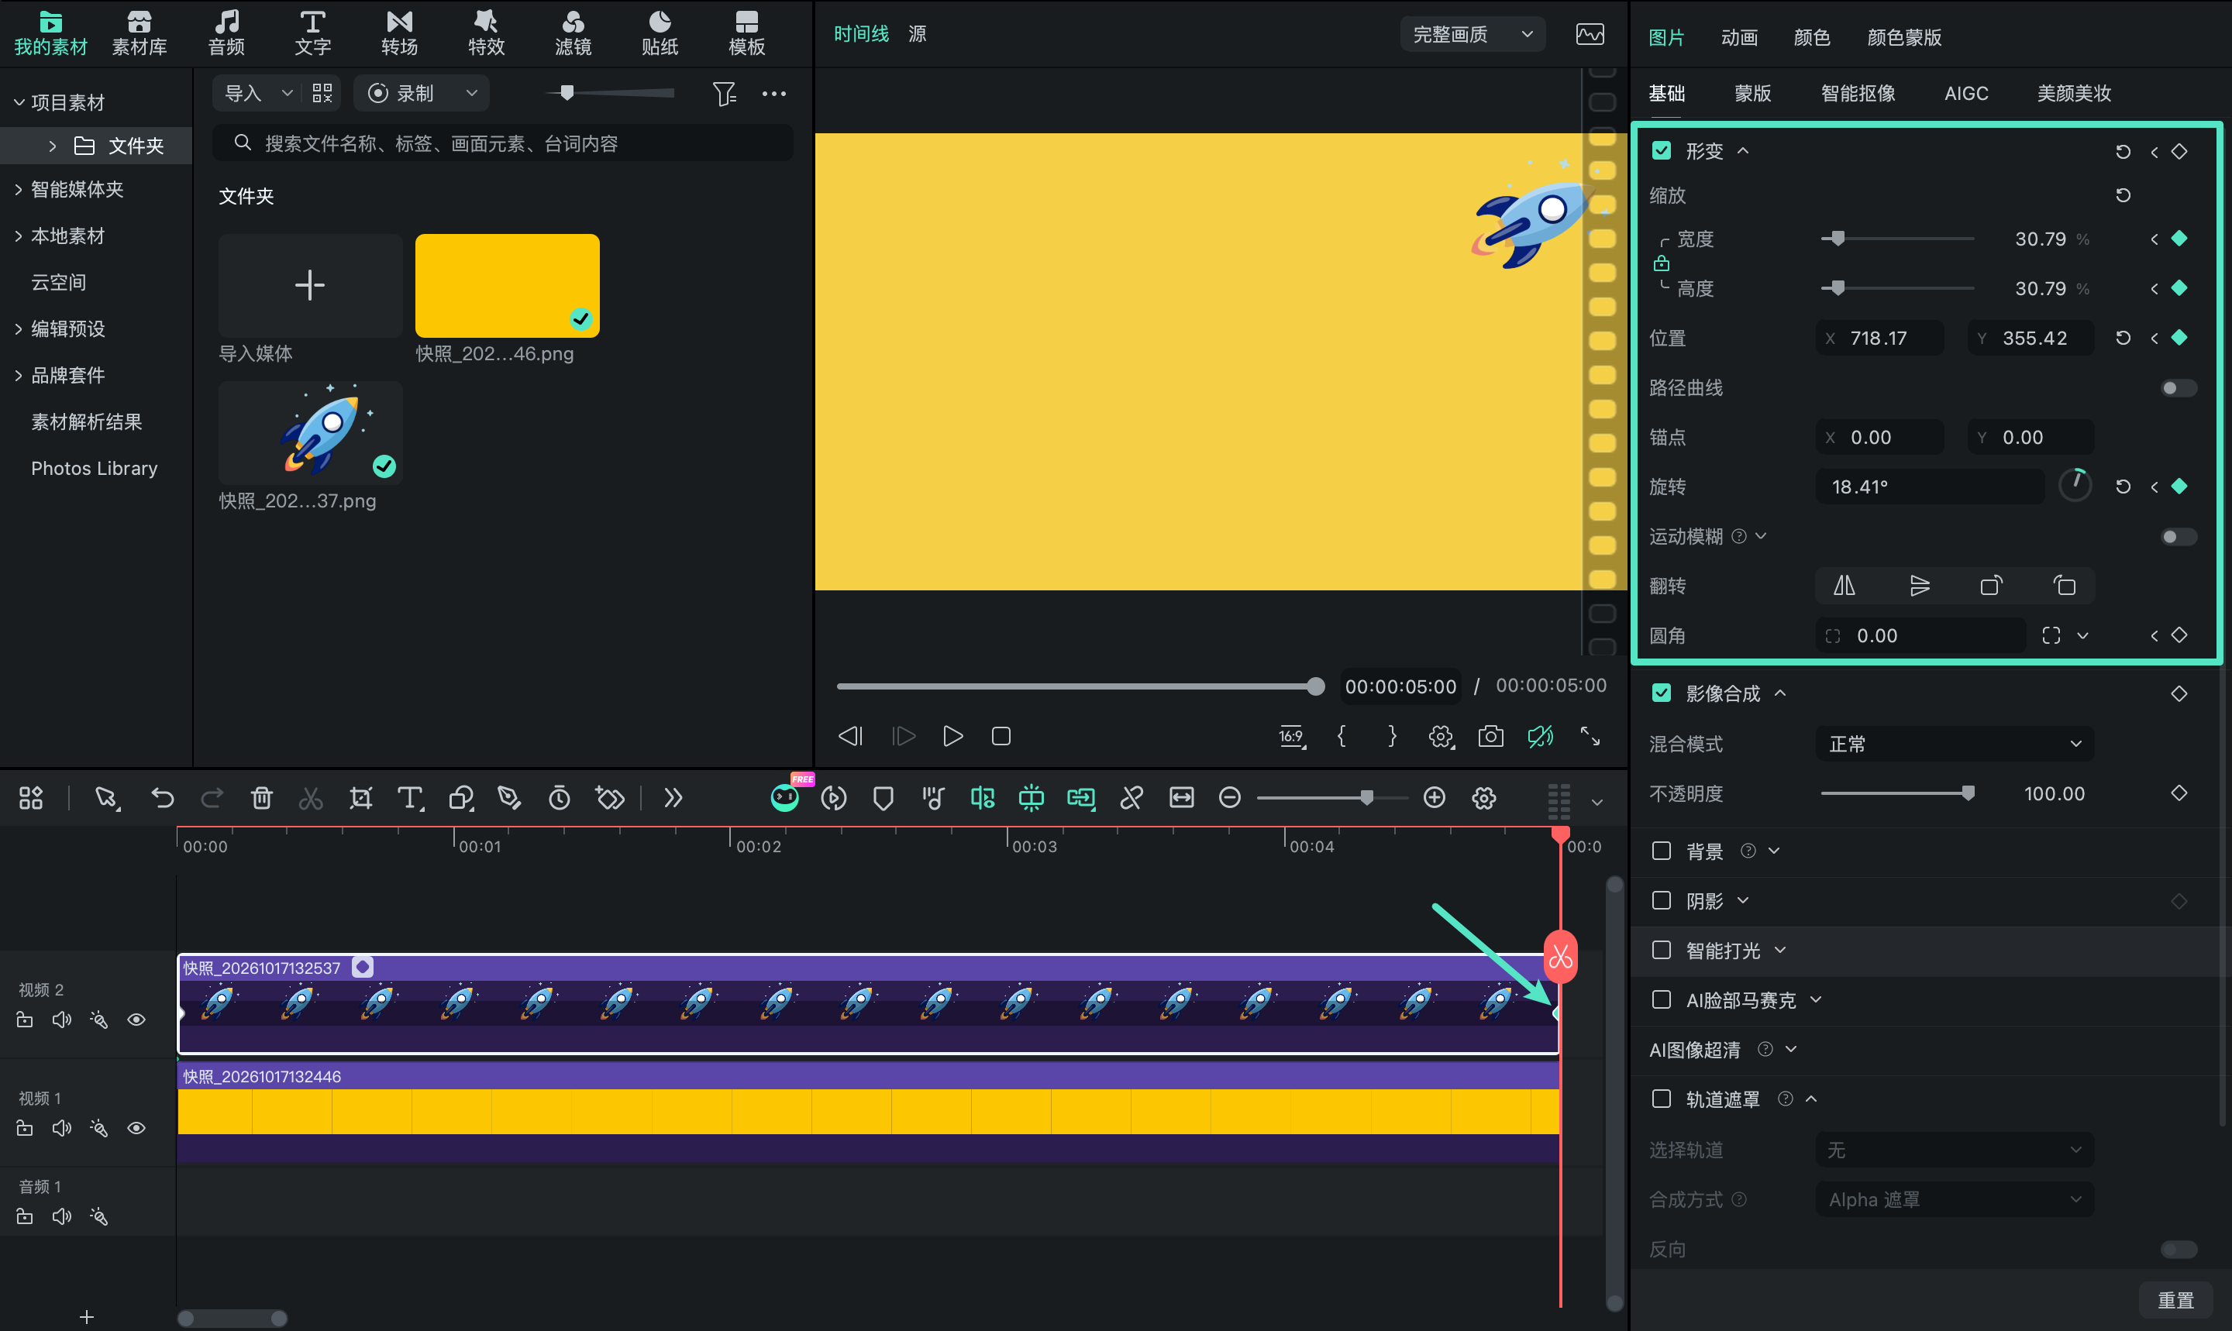This screenshot has height=1331, width=2232.
Task: Open timeline settings gear icon
Action: [1484, 797]
